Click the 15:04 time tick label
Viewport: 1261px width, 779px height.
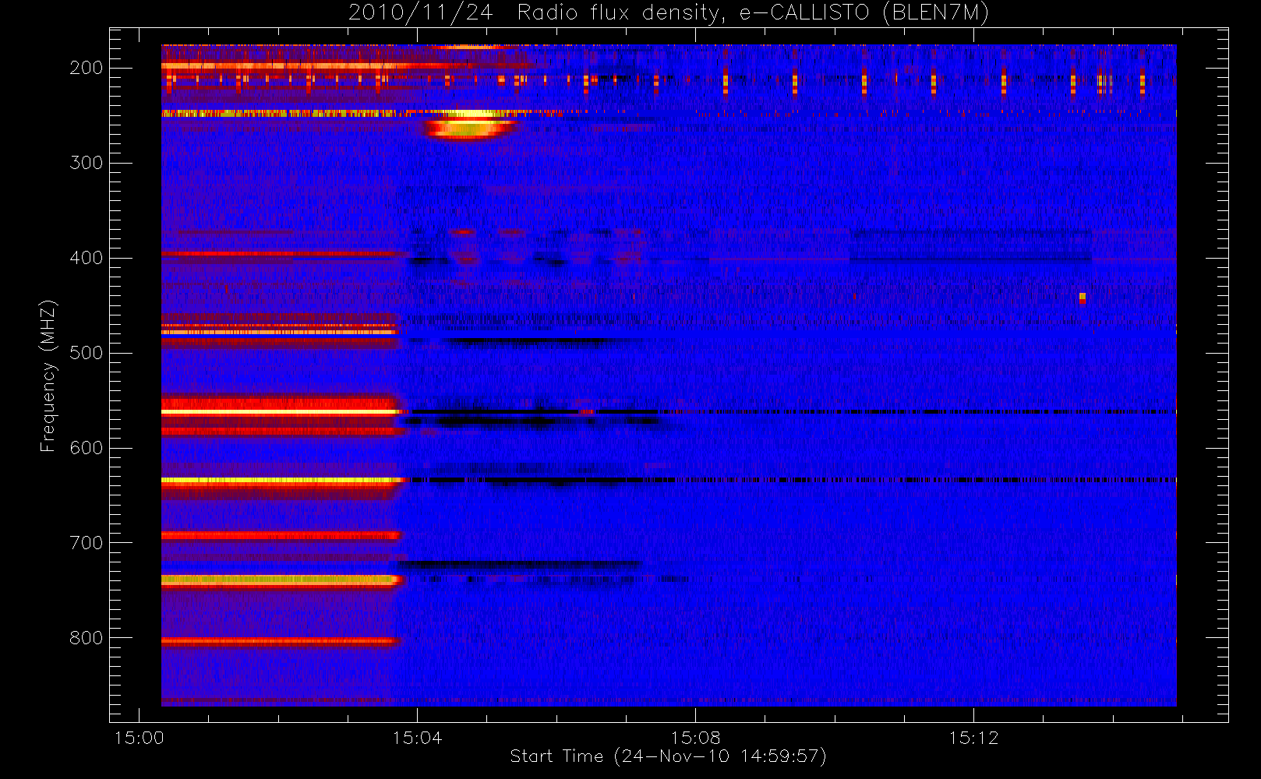(417, 738)
